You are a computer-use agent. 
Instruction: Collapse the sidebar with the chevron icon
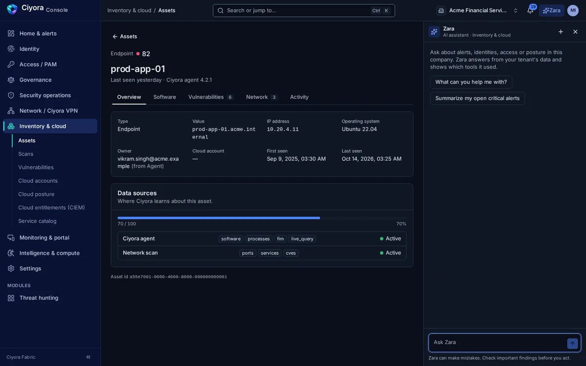88,357
